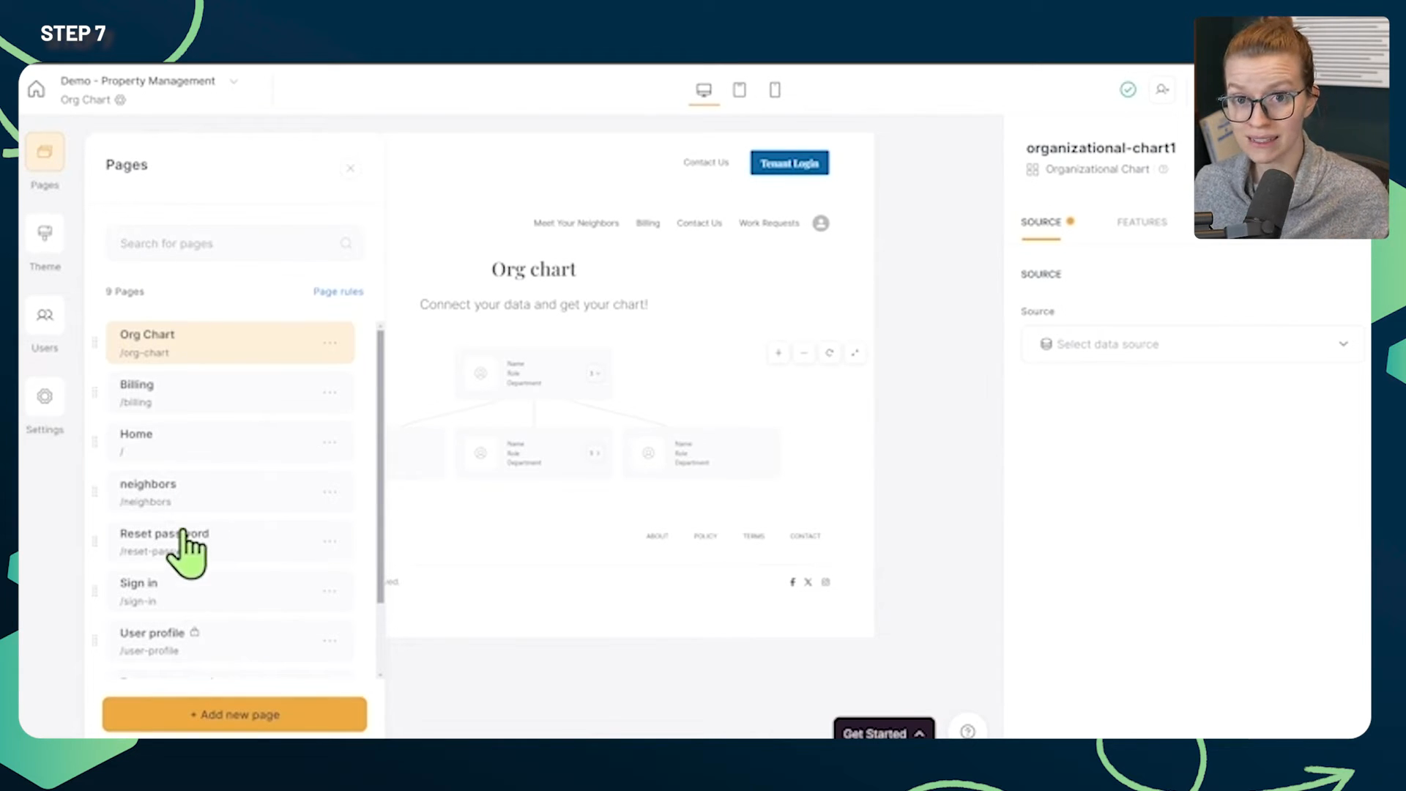Select the desktop preview icon in toolbar
The height and width of the screenshot is (791, 1406).
704,89
